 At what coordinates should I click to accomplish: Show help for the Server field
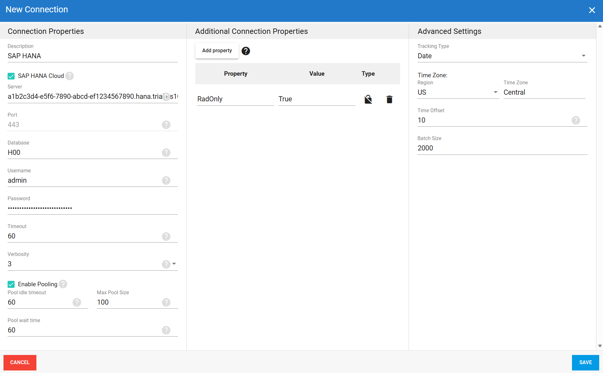pos(166,97)
